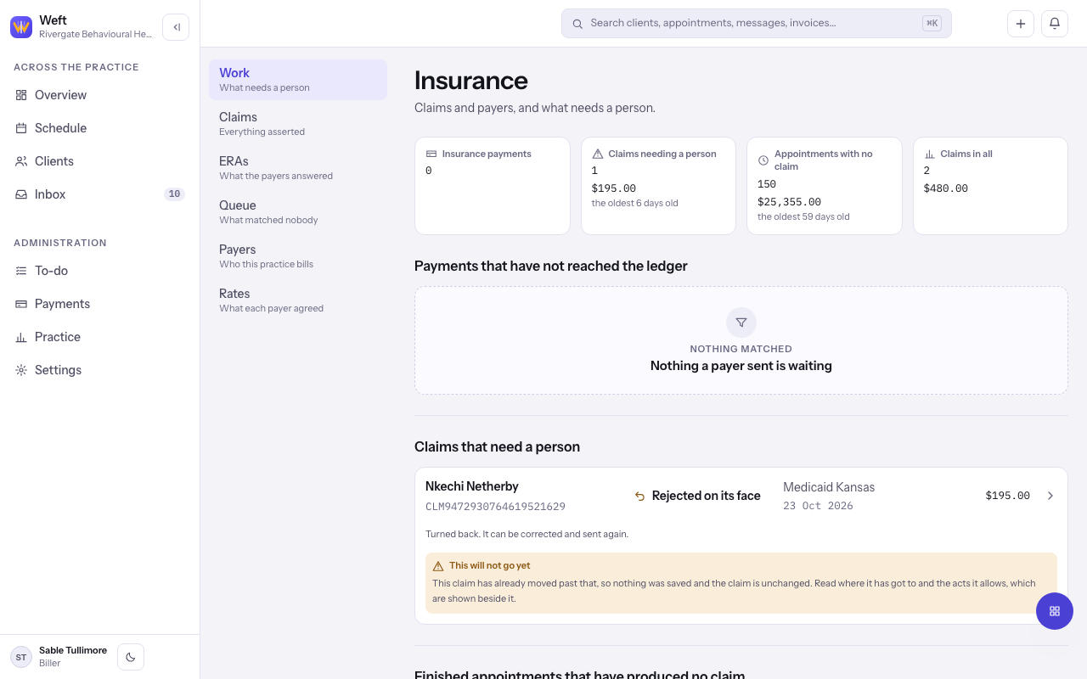Click the Weft logo icon

pyautogui.click(x=21, y=27)
